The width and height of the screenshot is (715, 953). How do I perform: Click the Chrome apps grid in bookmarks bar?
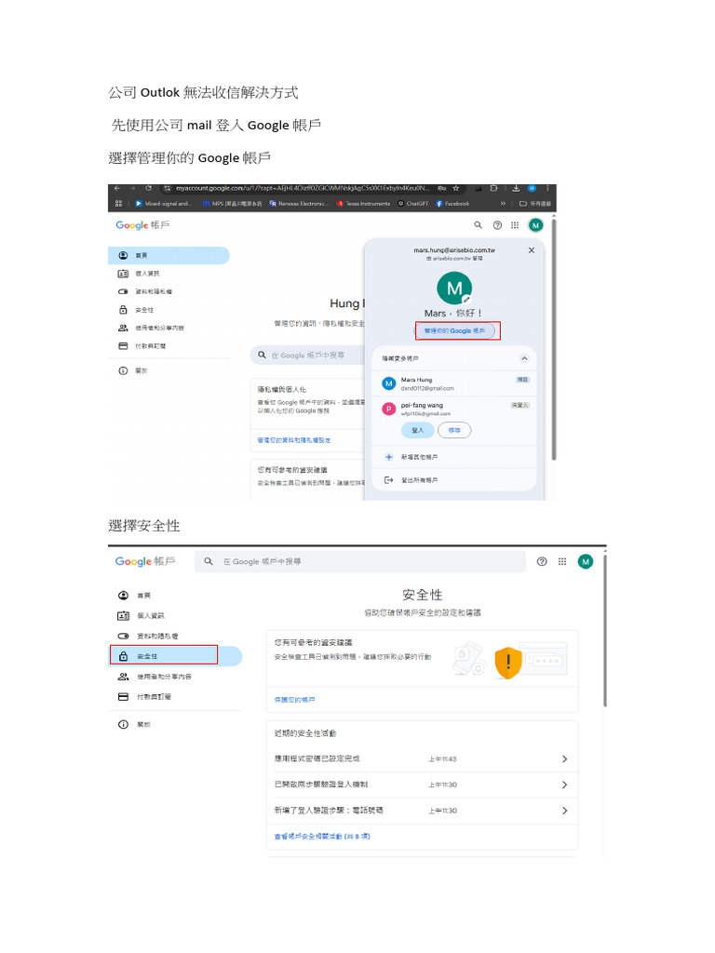coord(118,204)
